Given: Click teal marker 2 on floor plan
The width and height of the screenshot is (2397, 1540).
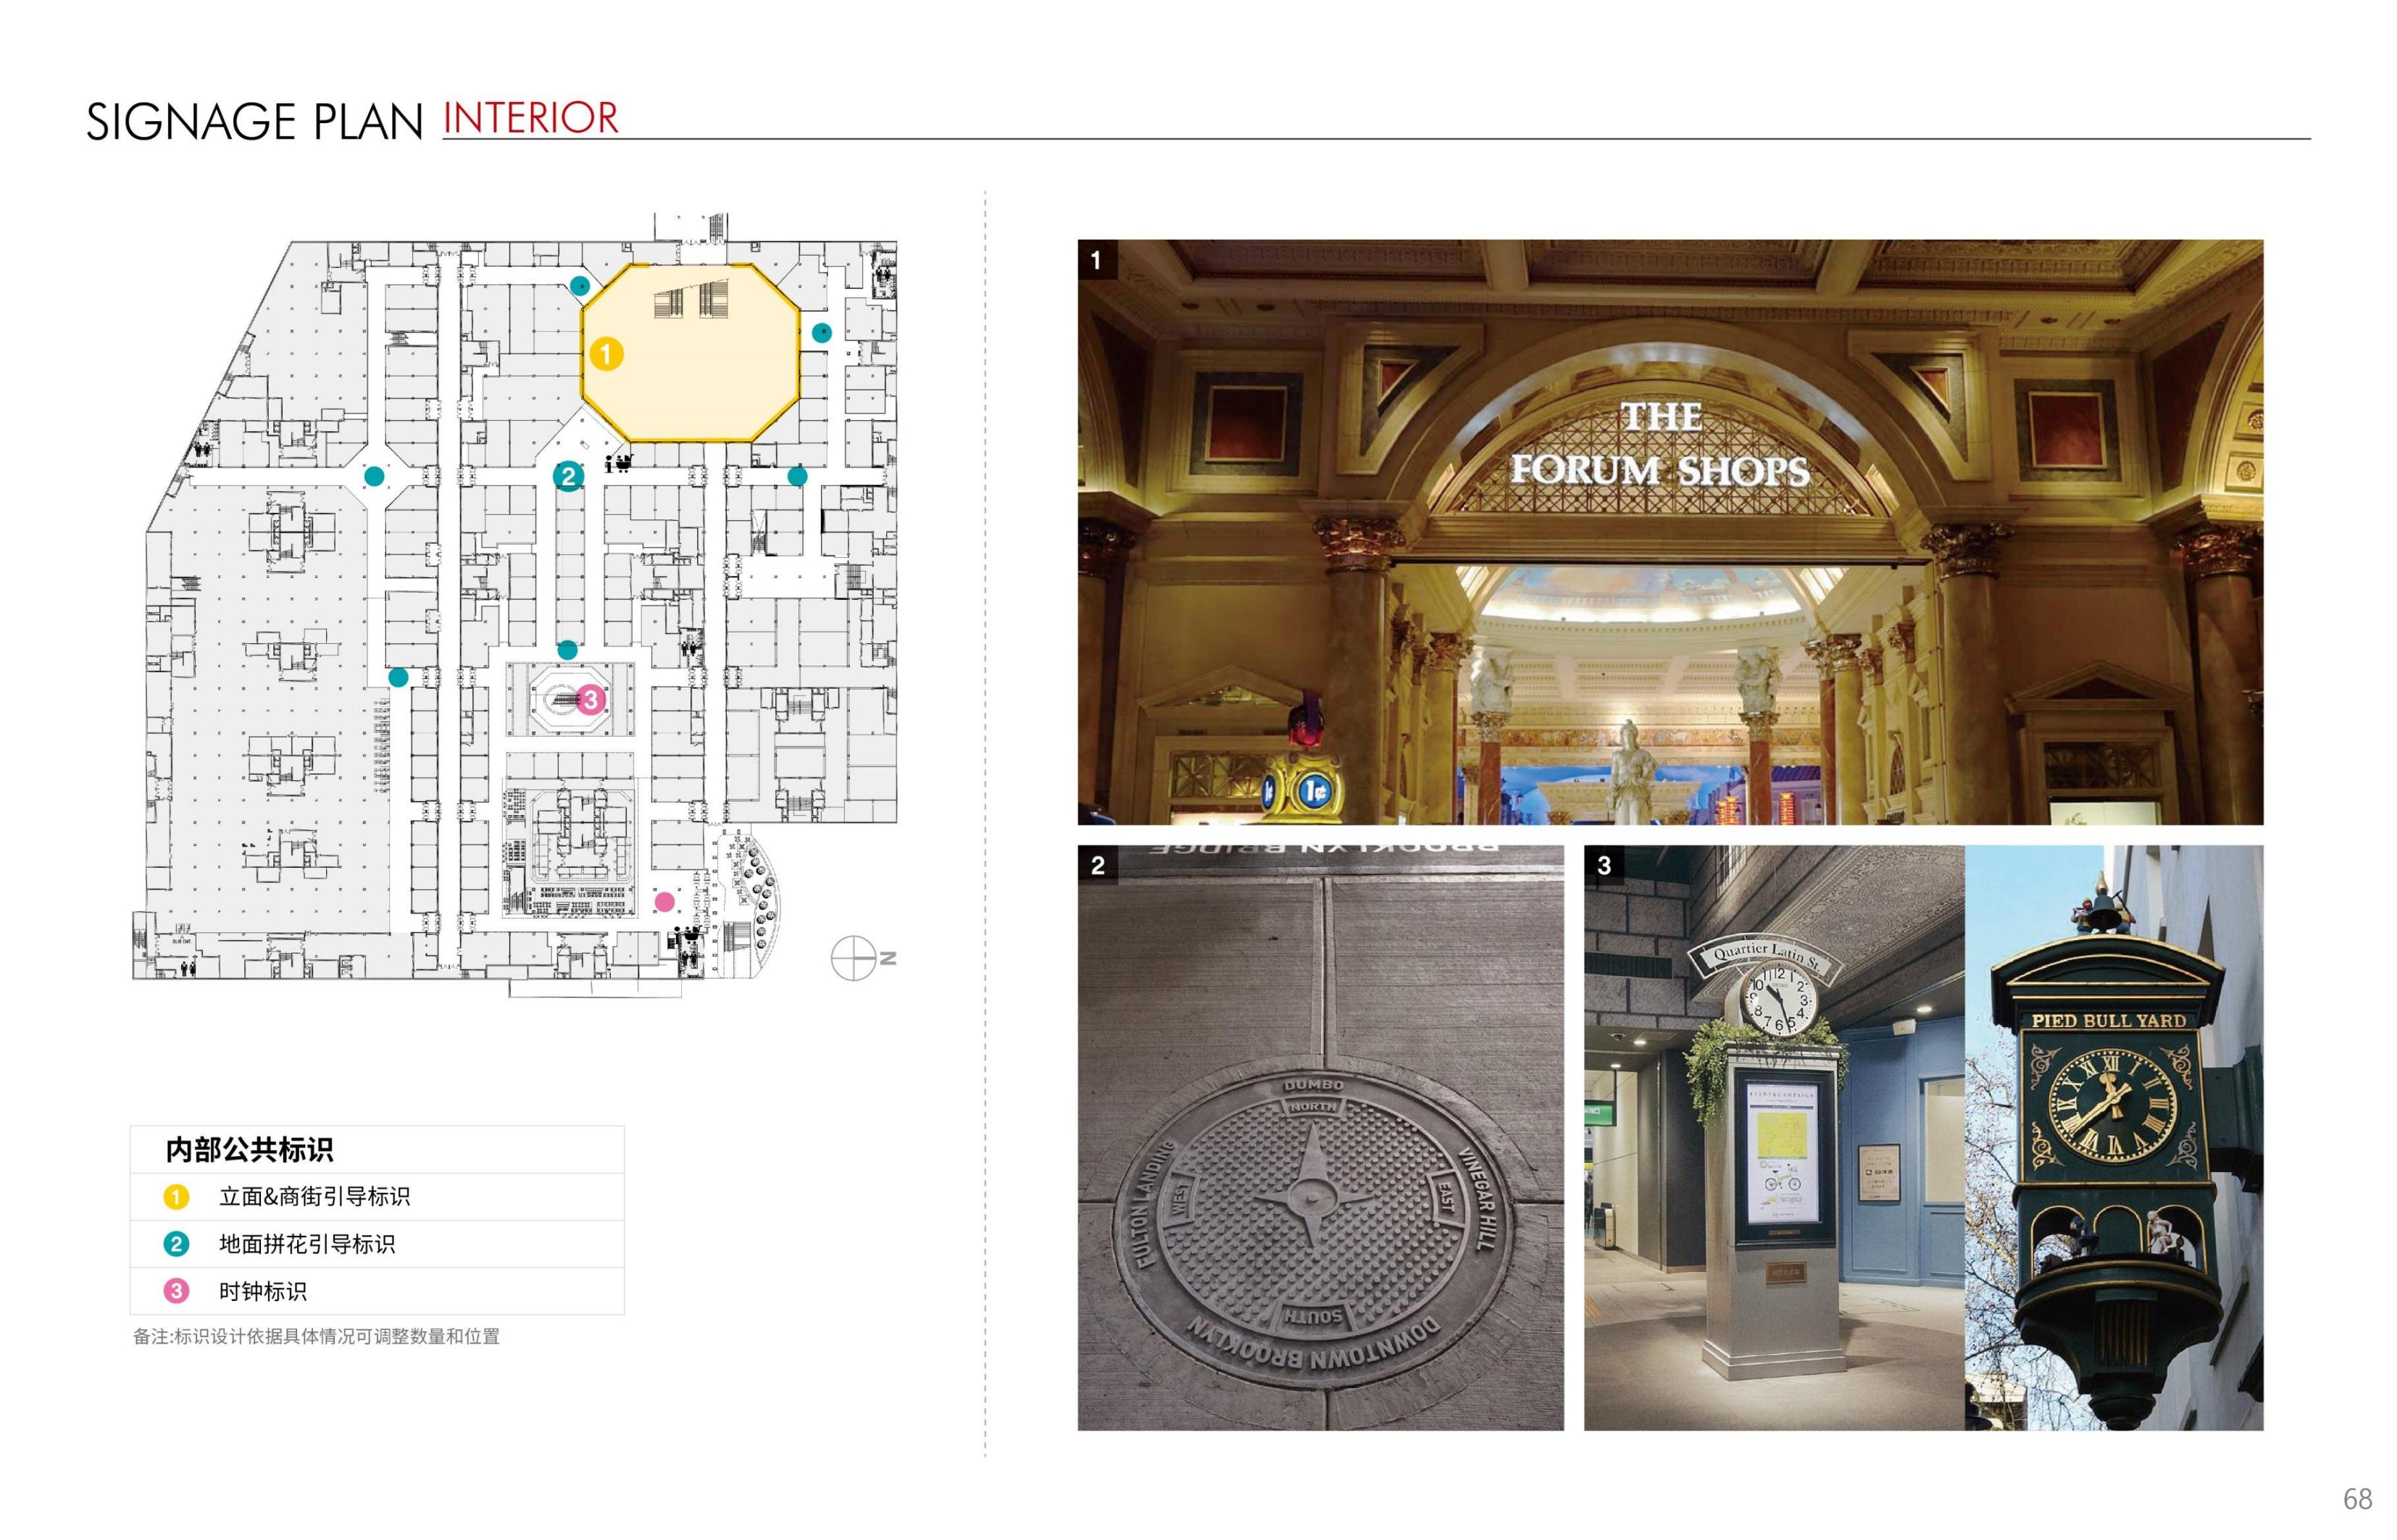Looking at the screenshot, I should coord(568,476).
